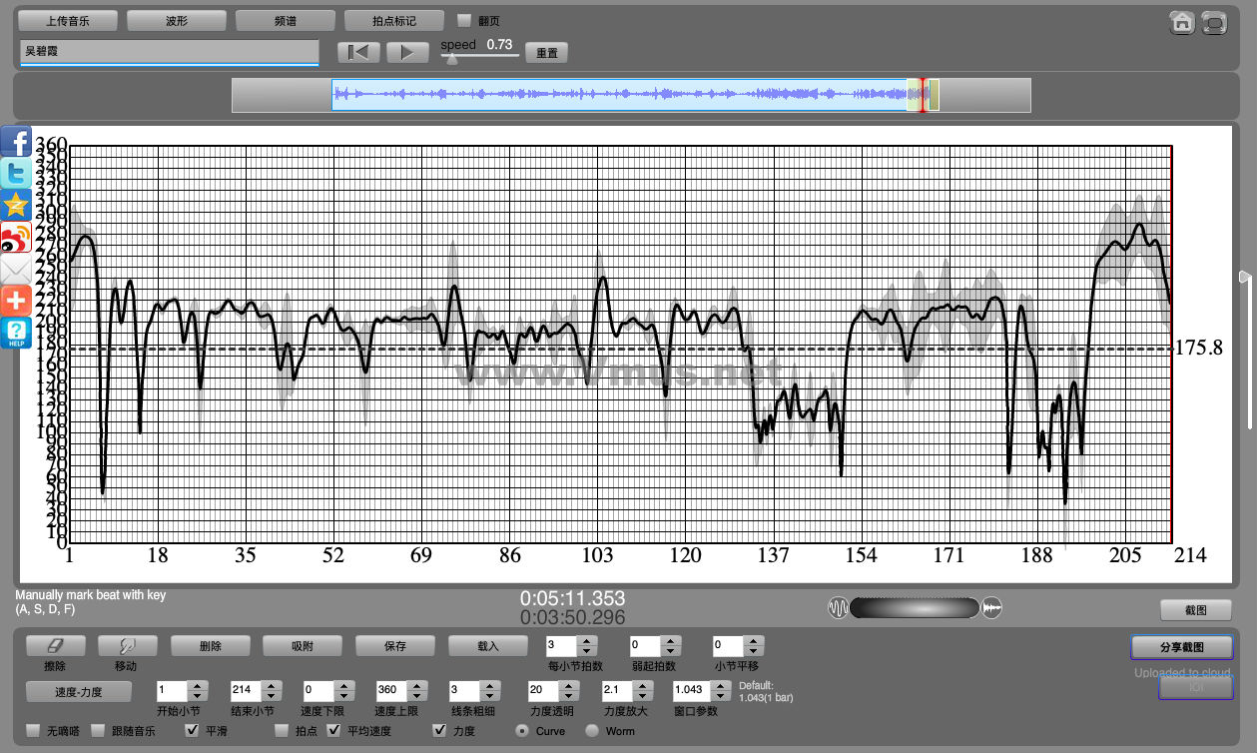Select the Worm radio button
The image size is (1257, 753).
click(x=592, y=731)
